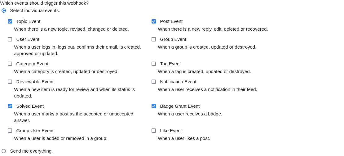Enable the User Event checkbox

tap(10, 39)
